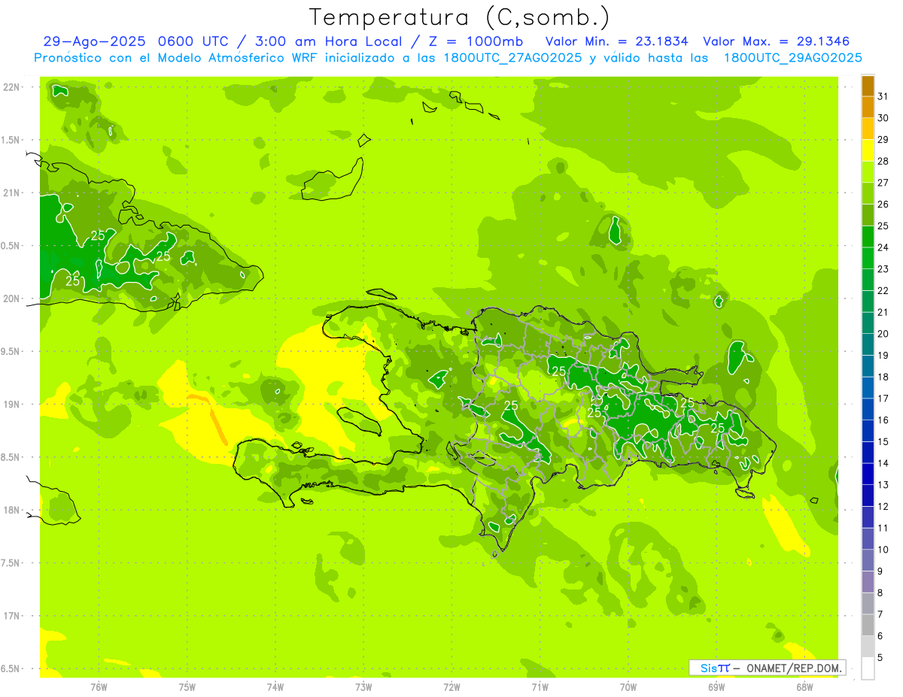Click the colorbar value 18

click(883, 377)
